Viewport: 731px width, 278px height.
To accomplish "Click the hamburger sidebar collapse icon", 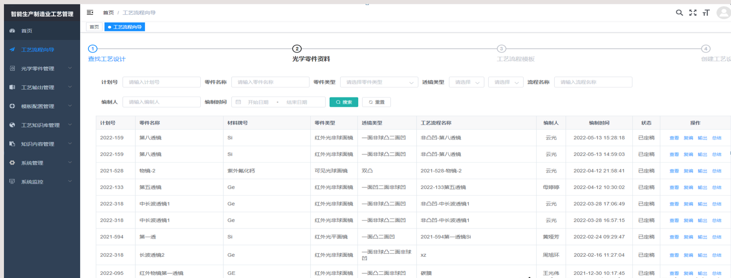I will pyautogui.click(x=90, y=13).
